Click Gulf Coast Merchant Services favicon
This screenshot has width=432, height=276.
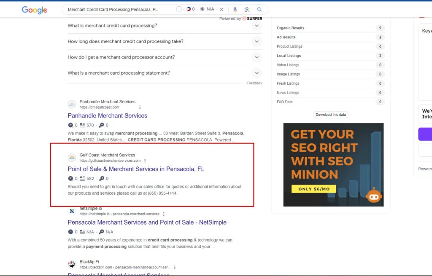click(x=72, y=158)
